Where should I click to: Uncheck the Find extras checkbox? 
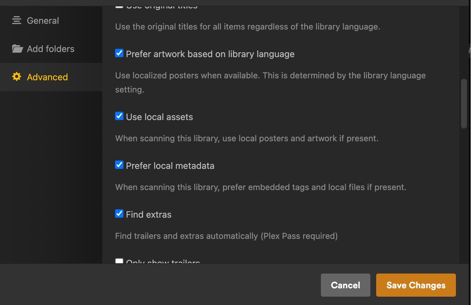pyautogui.click(x=119, y=213)
